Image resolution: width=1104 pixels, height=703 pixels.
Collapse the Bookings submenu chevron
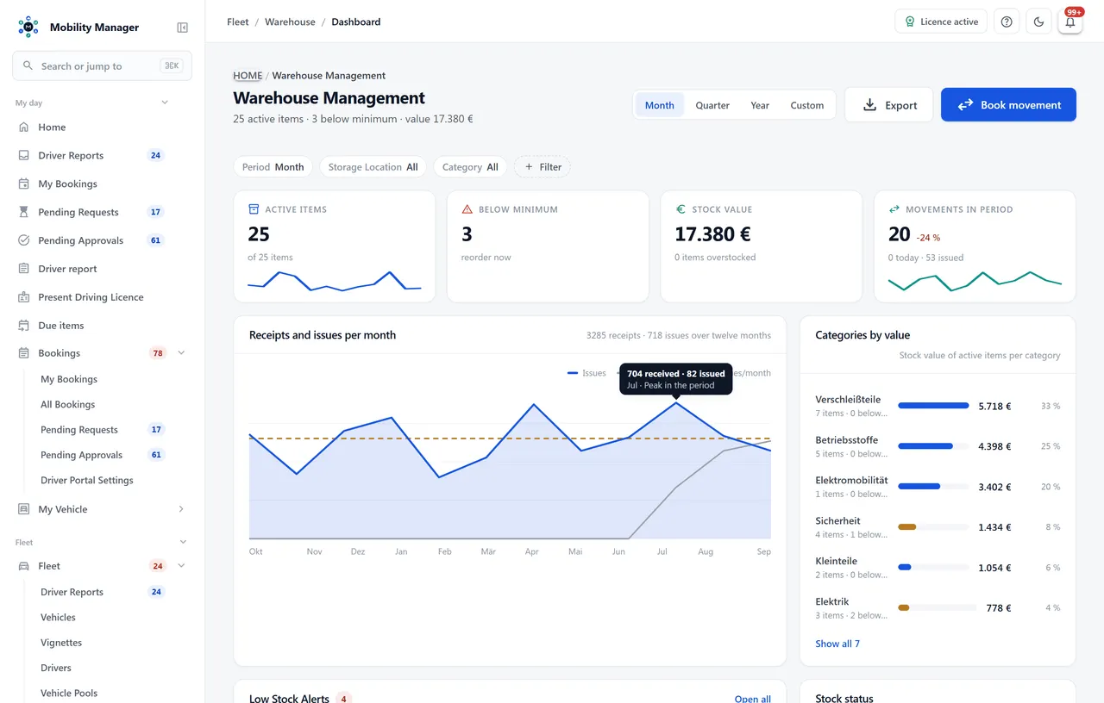click(181, 353)
